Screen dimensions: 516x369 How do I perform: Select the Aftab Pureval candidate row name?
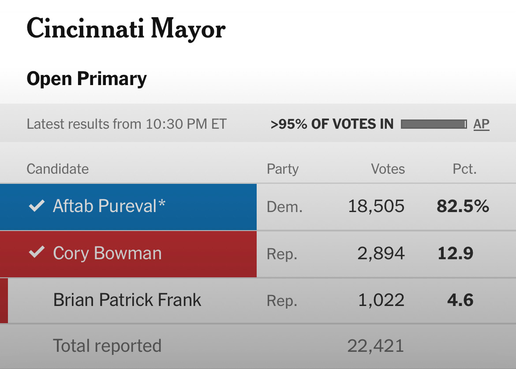tap(109, 206)
